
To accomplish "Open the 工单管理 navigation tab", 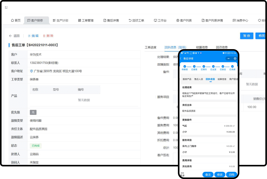I will [86, 21].
